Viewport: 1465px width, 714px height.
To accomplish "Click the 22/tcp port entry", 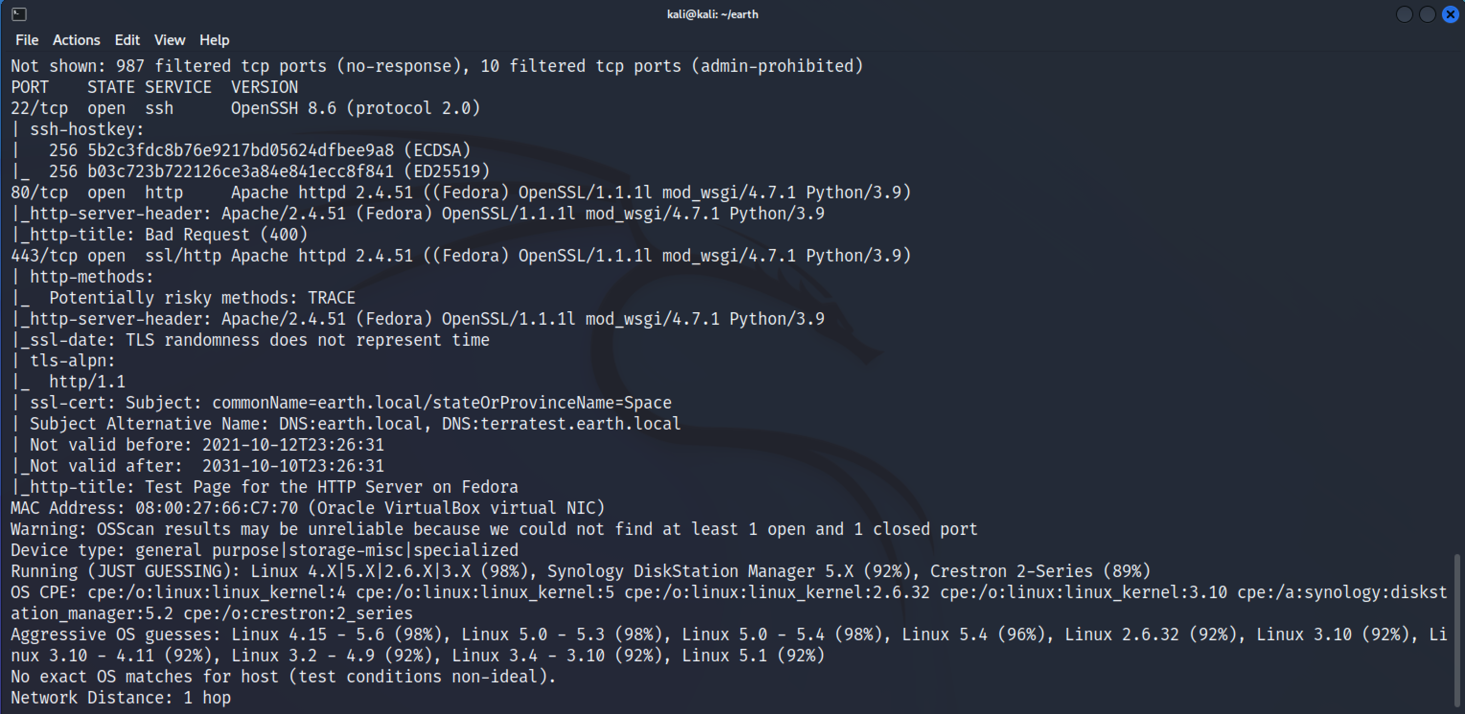I will click(x=39, y=108).
